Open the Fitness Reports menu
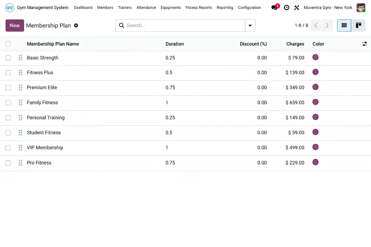The height and width of the screenshot is (247, 371). 199,8
